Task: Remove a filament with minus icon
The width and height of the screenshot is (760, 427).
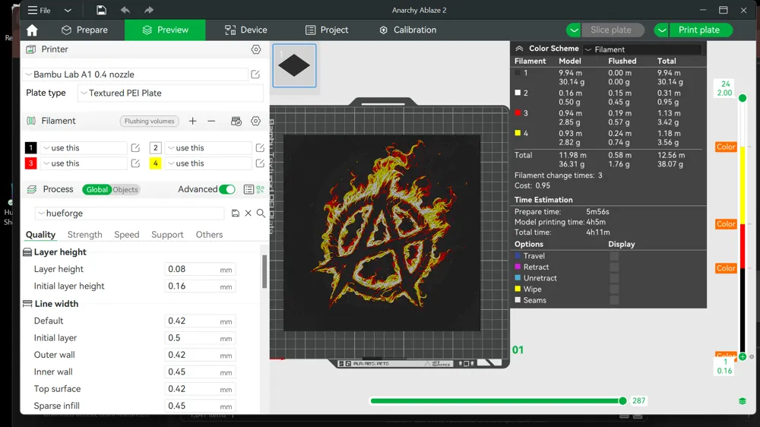Action: tap(211, 121)
